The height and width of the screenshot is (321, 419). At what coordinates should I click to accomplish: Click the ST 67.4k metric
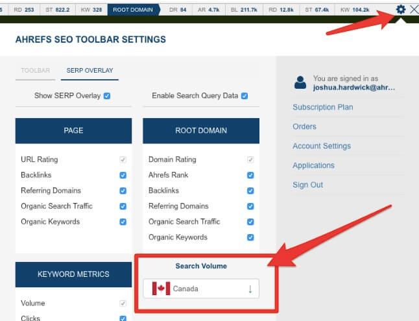(x=317, y=10)
